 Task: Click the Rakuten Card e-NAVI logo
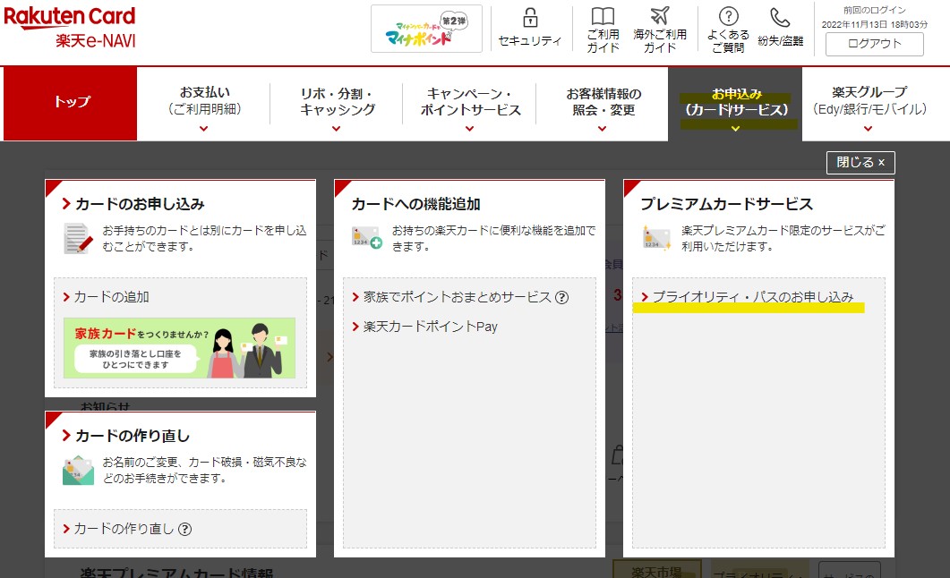(70, 27)
